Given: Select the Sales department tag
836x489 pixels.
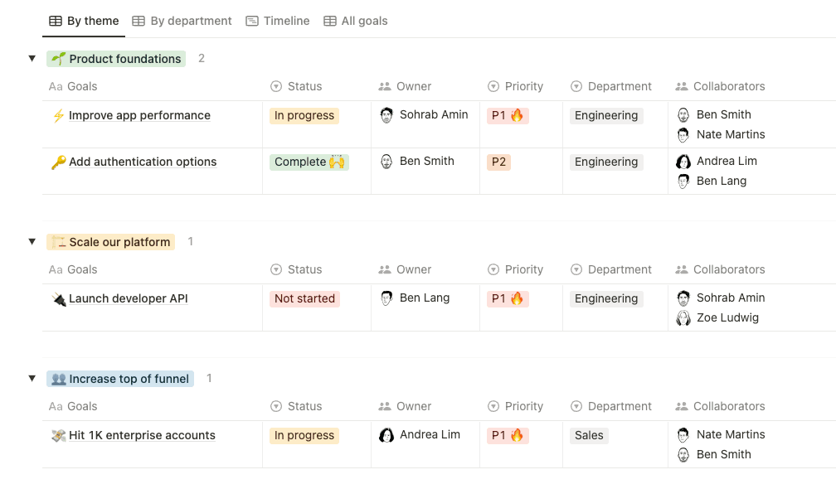Looking at the screenshot, I should (589, 436).
